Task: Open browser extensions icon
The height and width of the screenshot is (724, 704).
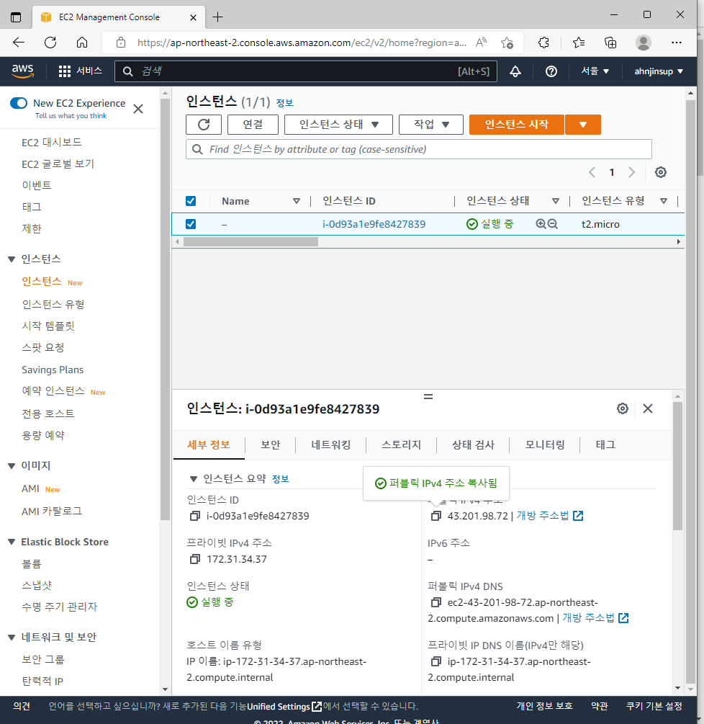Action: [x=544, y=43]
